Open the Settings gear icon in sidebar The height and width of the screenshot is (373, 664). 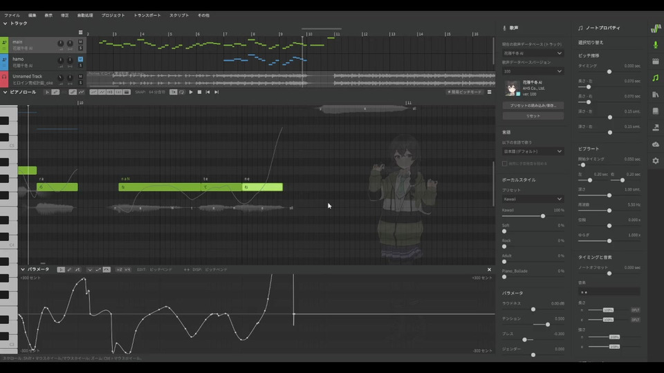point(655,161)
